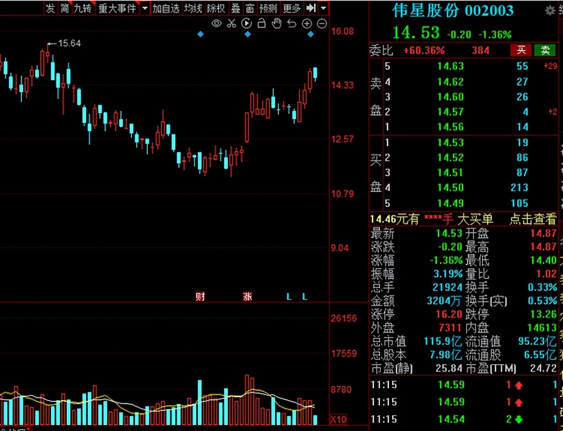This screenshot has width=563, height=431.
Task: Click the red 买 buy button
Action: (x=521, y=50)
